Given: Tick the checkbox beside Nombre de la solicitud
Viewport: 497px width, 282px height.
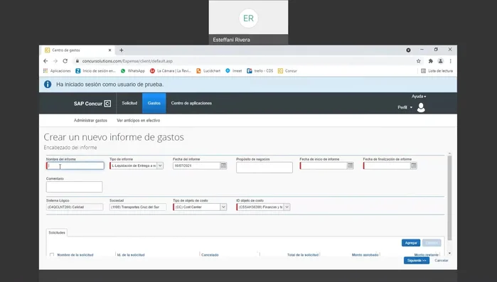Looking at the screenshot, I should point(52,255).
